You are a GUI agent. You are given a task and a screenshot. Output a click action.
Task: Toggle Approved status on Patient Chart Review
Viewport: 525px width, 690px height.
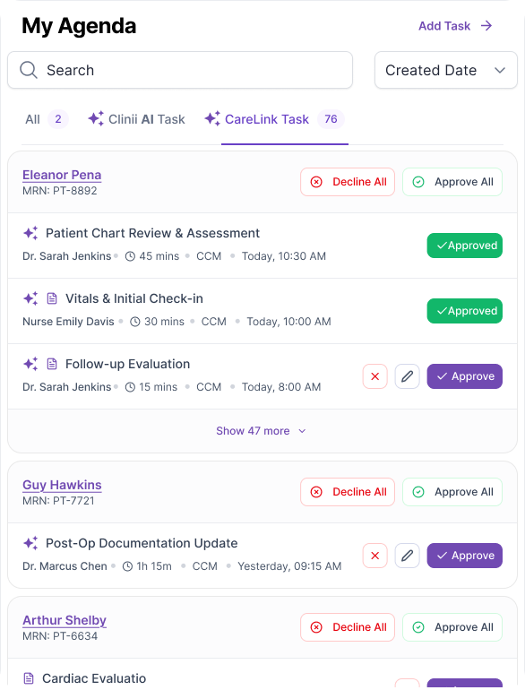click(465, 246)
